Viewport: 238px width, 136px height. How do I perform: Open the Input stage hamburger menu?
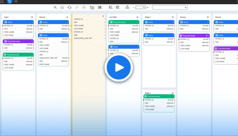(32, 17)
